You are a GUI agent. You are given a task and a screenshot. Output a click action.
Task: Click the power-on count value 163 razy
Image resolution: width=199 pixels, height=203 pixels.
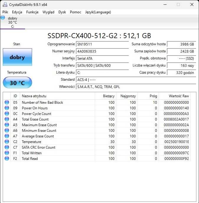point(182,66)
